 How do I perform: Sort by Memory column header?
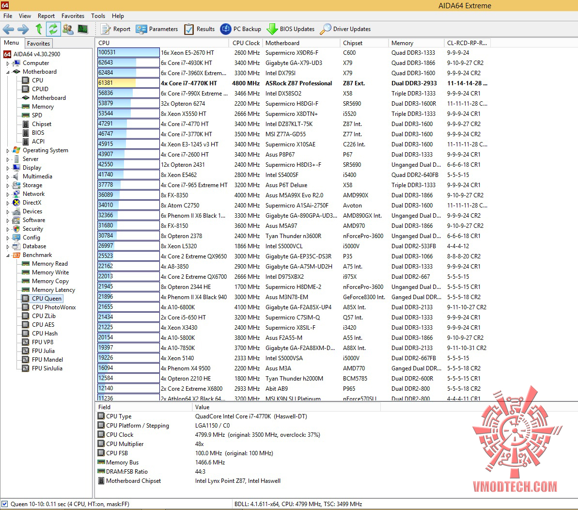point(416,43)
